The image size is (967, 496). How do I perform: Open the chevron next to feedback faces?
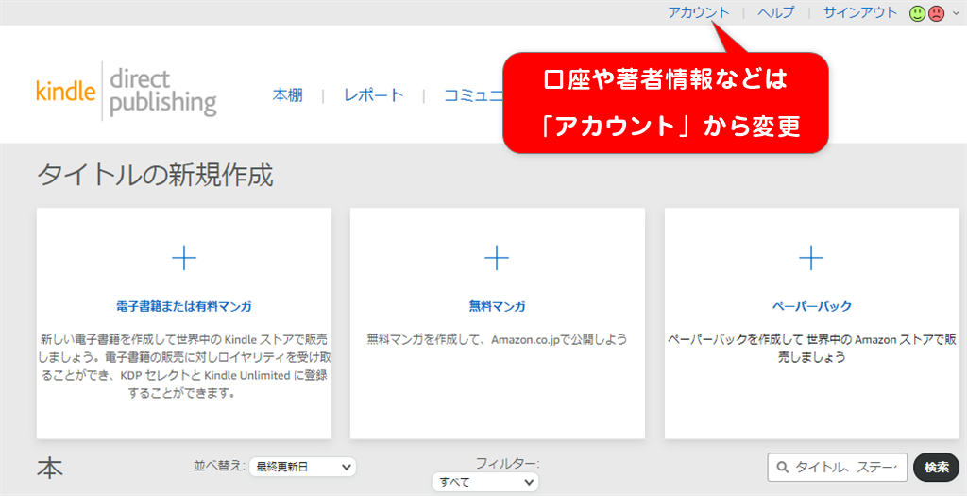(x=956, y=13)
